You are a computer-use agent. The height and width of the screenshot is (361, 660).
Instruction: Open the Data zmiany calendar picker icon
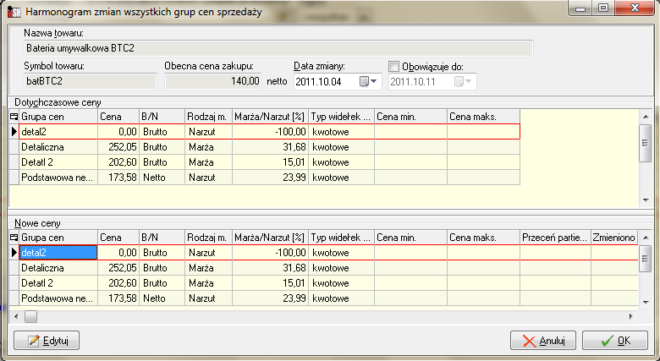[364, 81]
